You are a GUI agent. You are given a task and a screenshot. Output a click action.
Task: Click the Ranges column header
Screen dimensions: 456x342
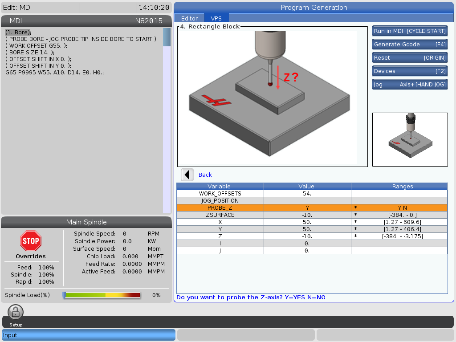(403, 187)
